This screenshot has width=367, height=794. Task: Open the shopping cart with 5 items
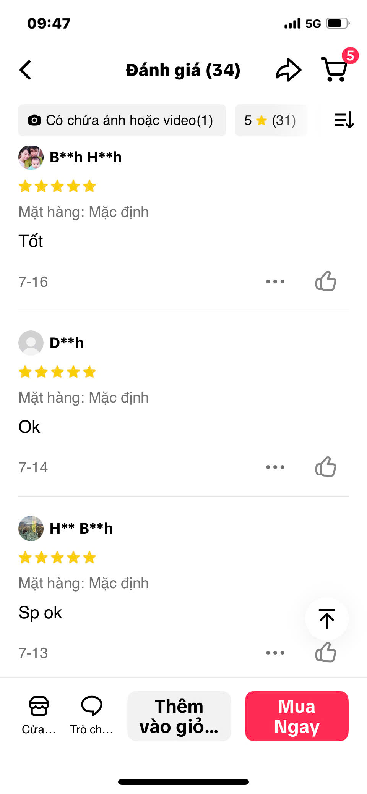point(335,70)
